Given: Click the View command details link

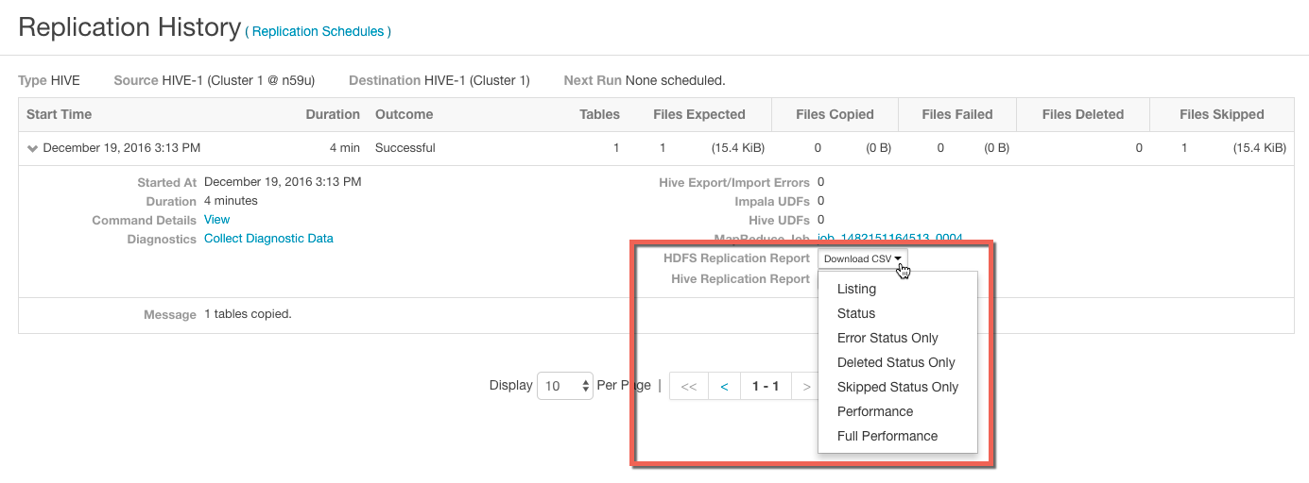Looking at the screenshot, I should click(216, 220).
